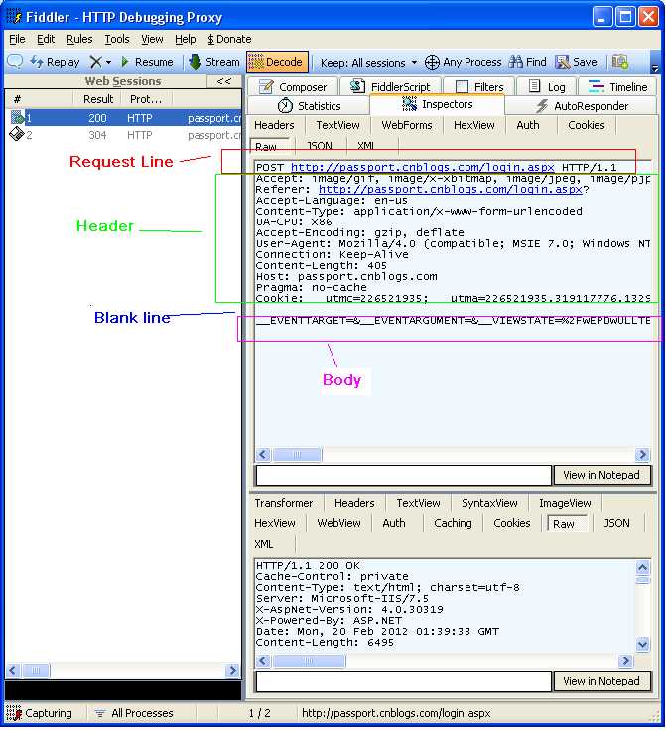Click the black QuickExec command box
The width and height of the screenshot is (666, 730).
click(123, 690)
